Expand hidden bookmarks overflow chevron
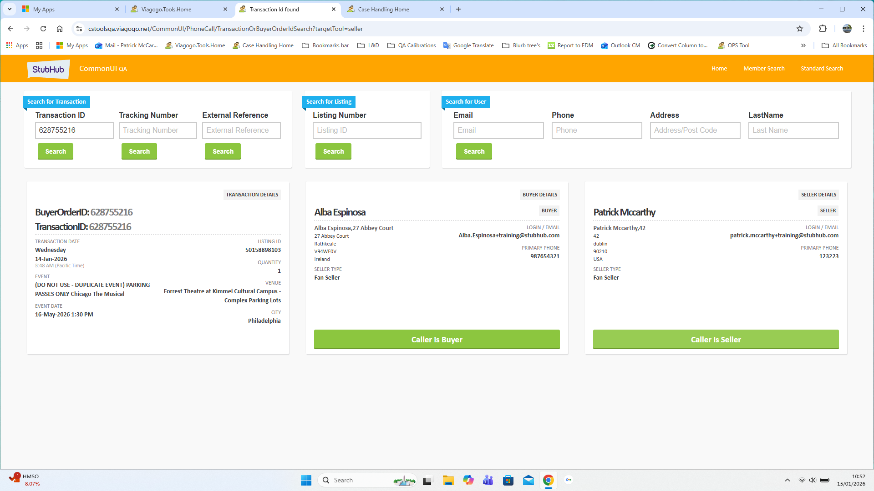The image size is (874, 491). (x=803, y=45)
